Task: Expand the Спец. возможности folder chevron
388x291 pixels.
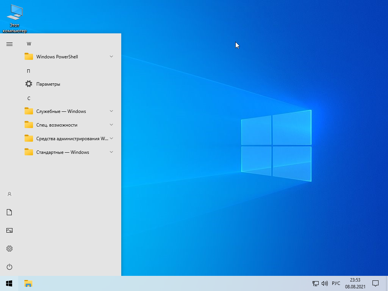Action: point(111,125)
